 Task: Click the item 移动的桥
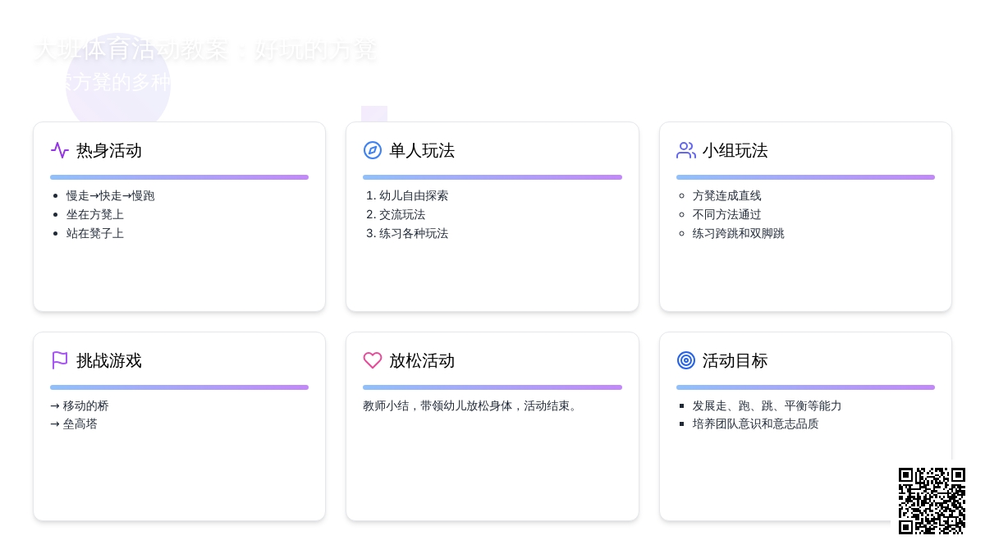[80, 405]
